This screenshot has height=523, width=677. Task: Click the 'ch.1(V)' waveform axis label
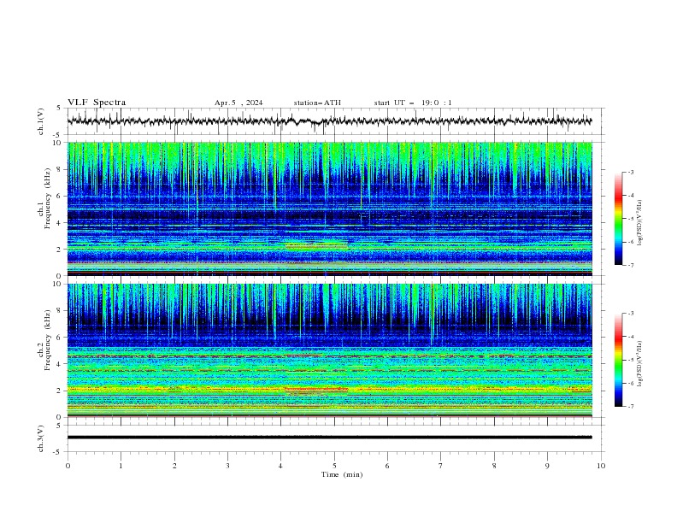pos(41,121)
